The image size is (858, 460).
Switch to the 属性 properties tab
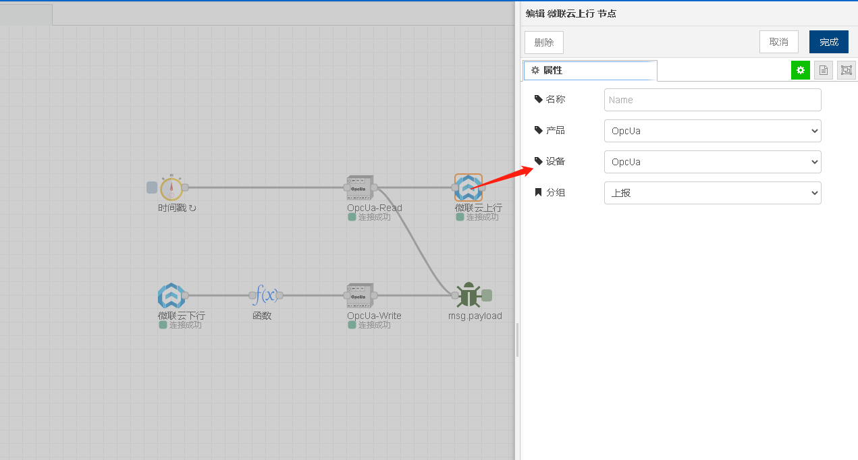coord(590,70)
